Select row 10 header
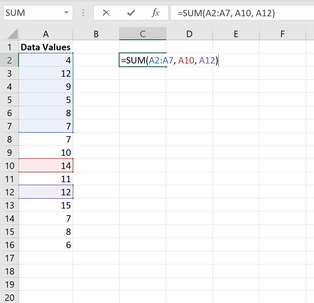 pos(10,165)
